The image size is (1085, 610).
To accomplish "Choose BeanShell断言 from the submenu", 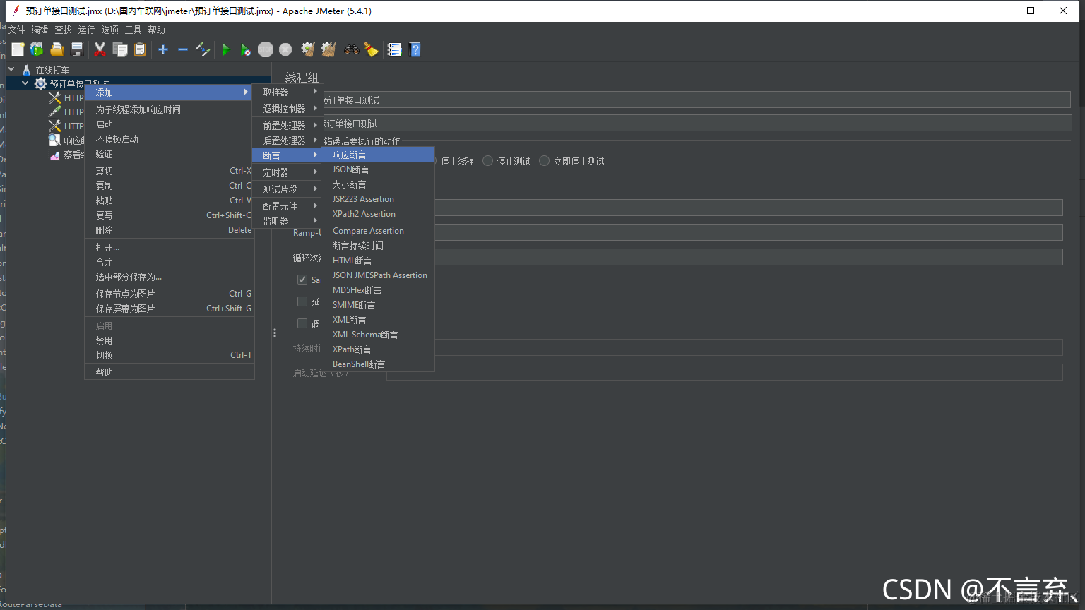I will click(378, 364).
